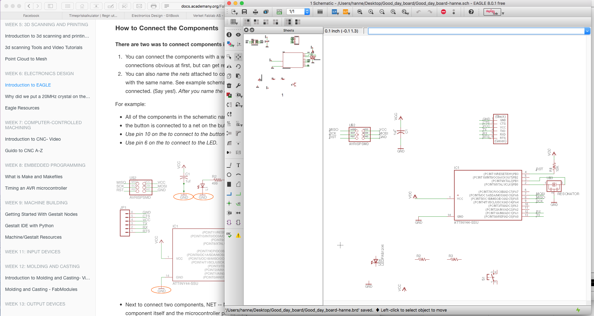Image resolution: width=594 pixels, height=316 pixels.
Task: Open the sheet selector 1/1 dropdown
Action: [298, 12]
